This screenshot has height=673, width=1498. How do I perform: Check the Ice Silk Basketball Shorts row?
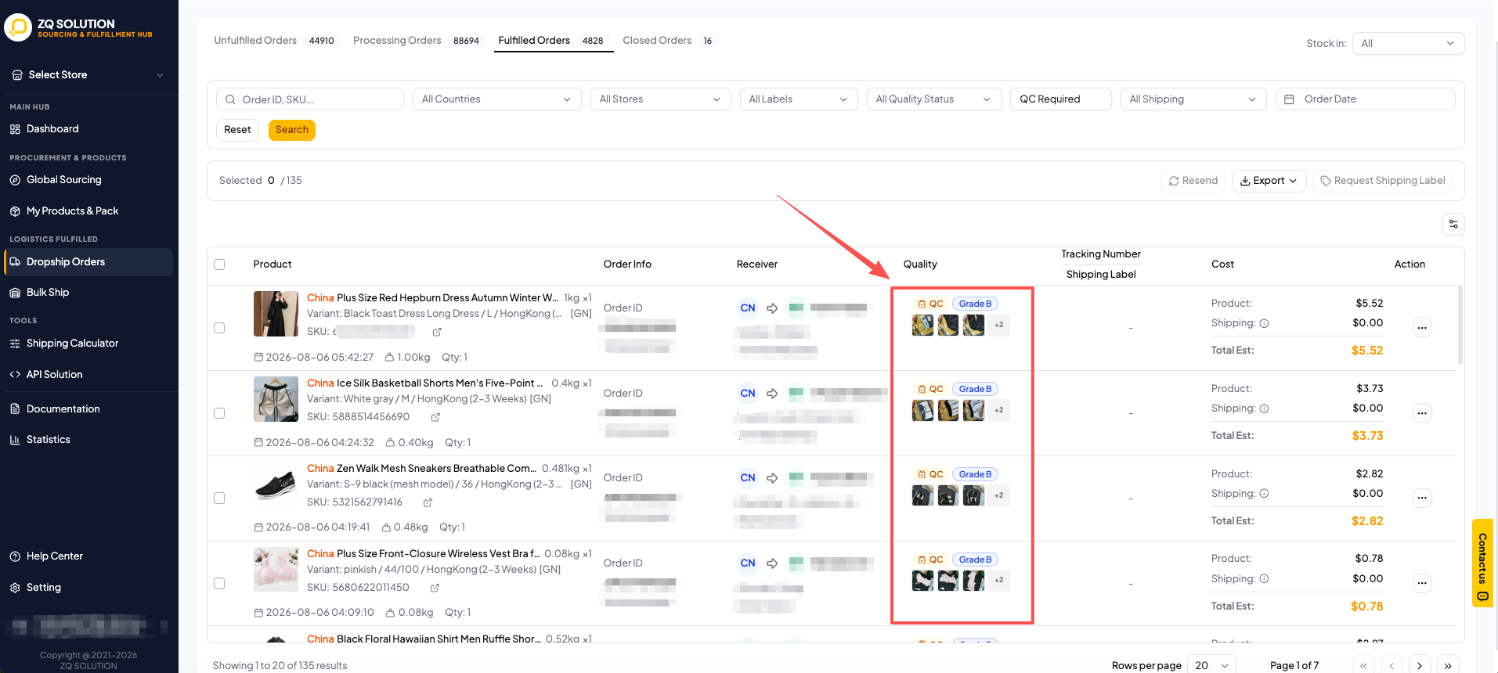click(219, 413)
